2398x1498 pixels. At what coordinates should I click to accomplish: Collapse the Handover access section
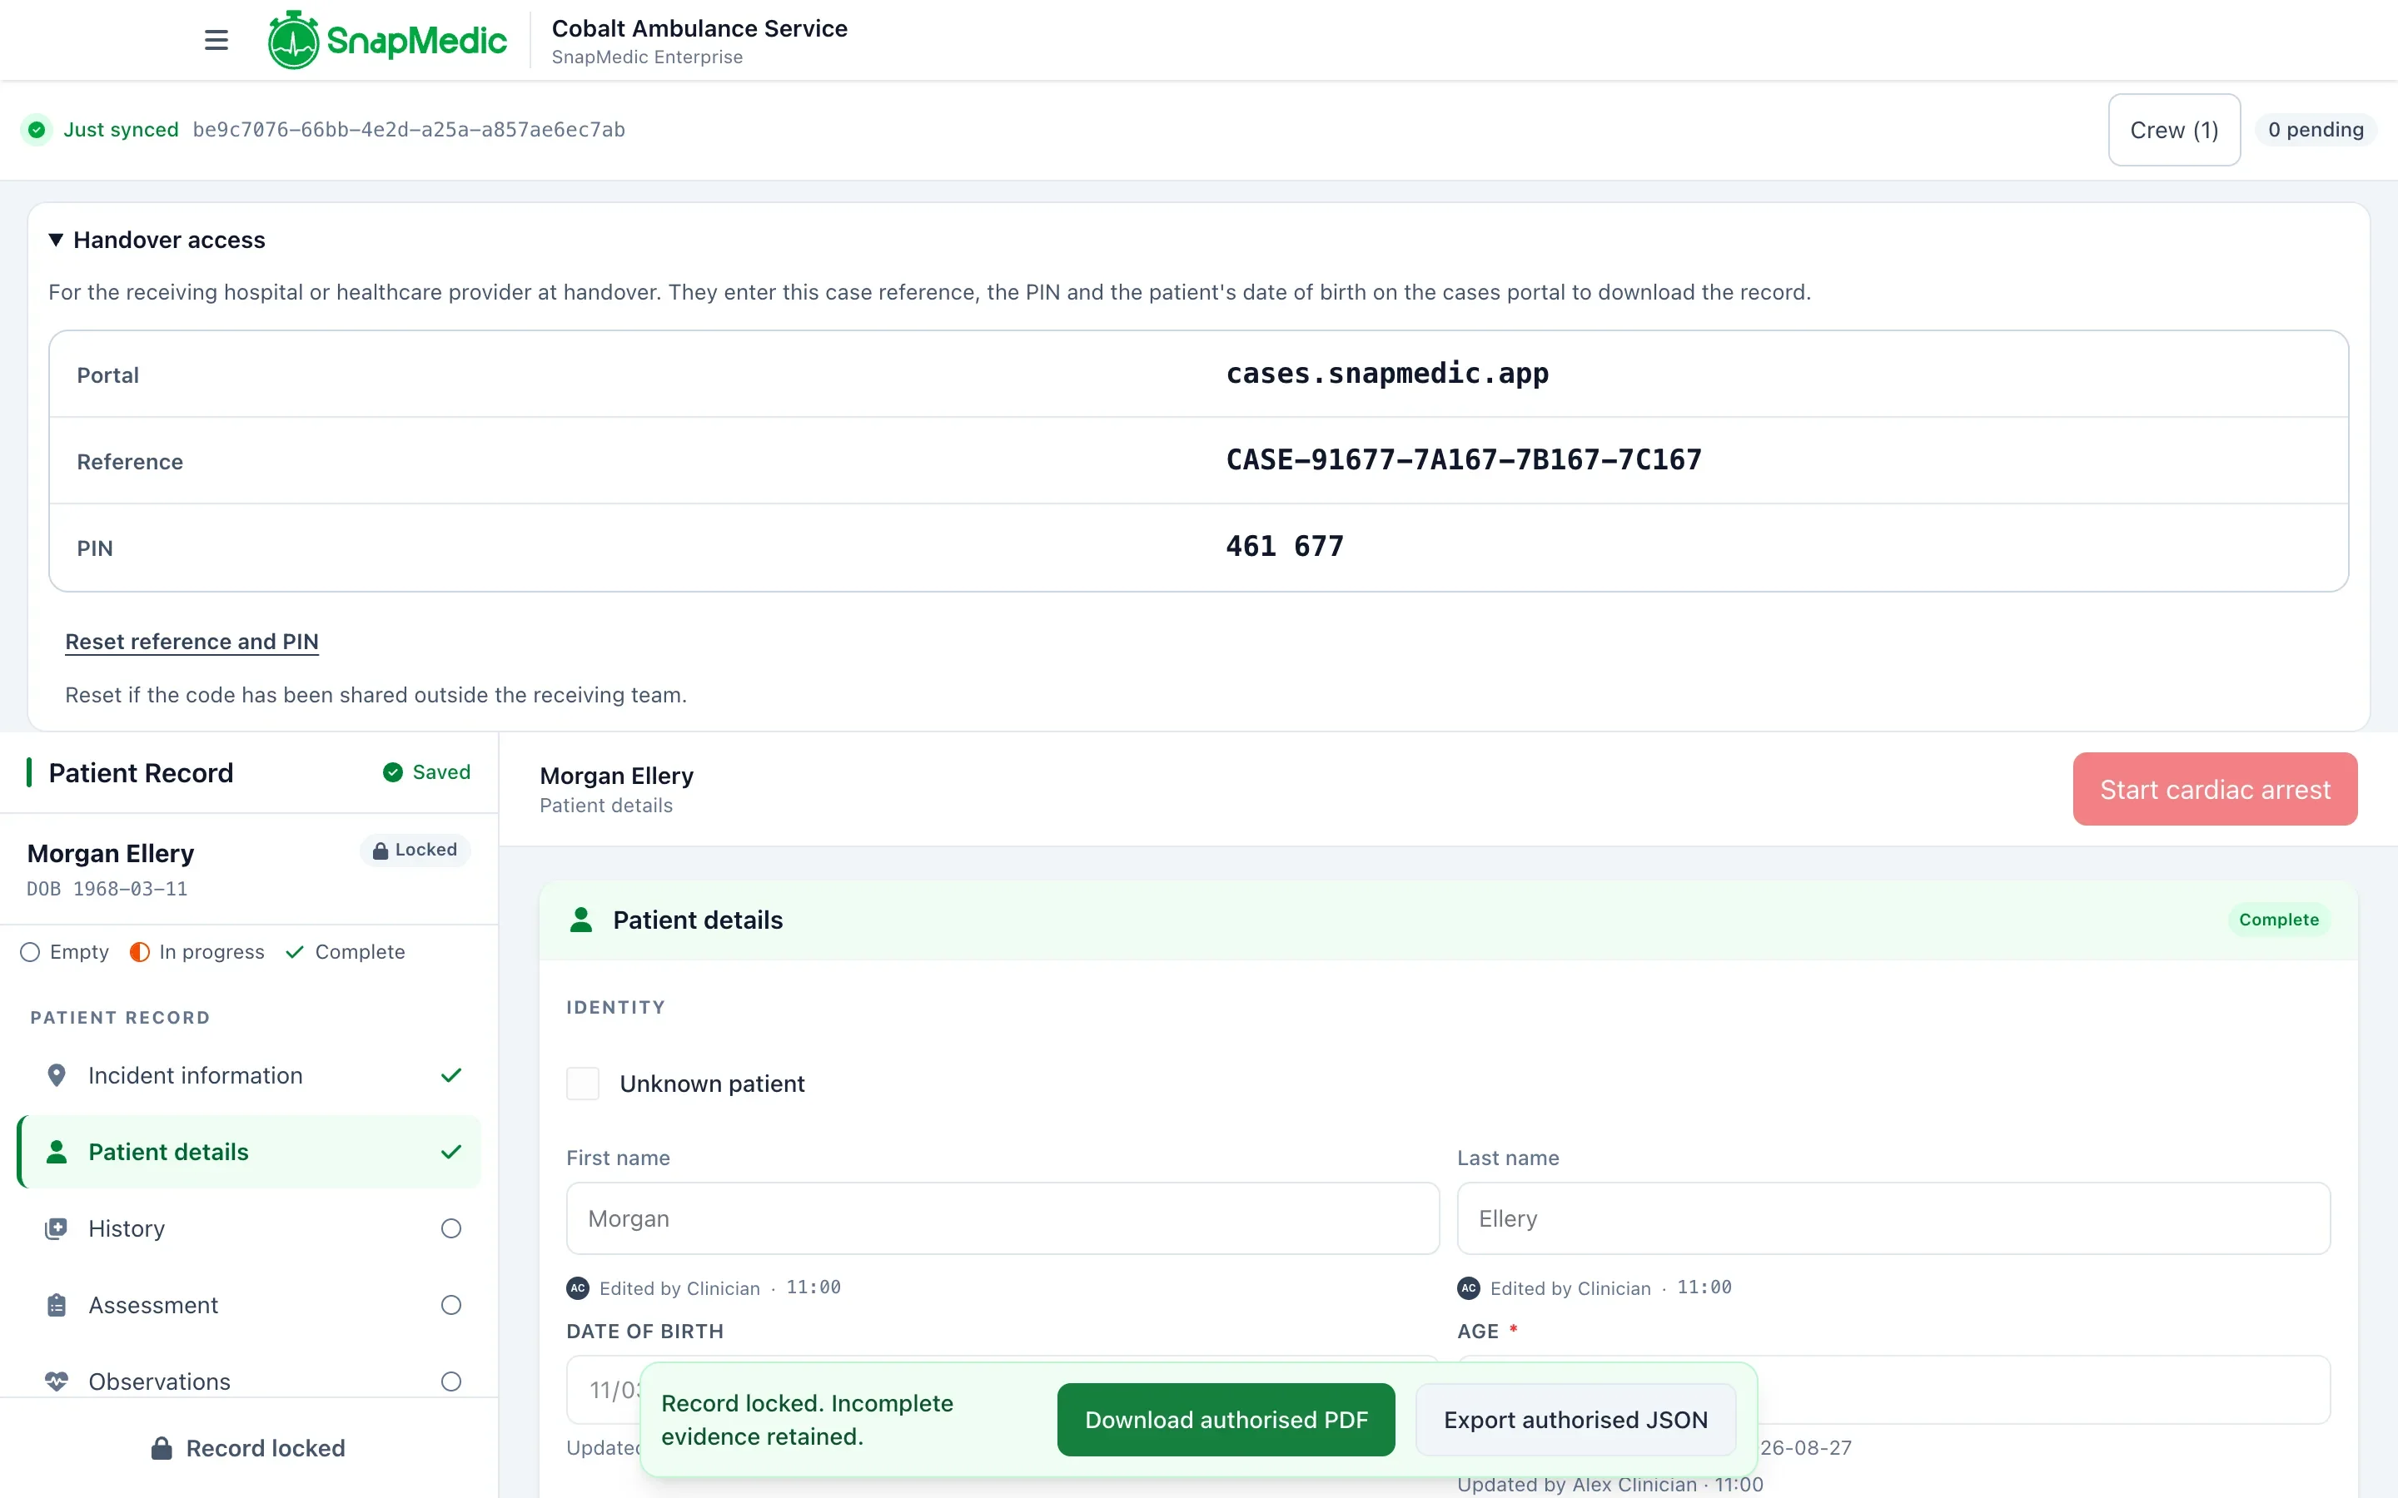(157, 240)
